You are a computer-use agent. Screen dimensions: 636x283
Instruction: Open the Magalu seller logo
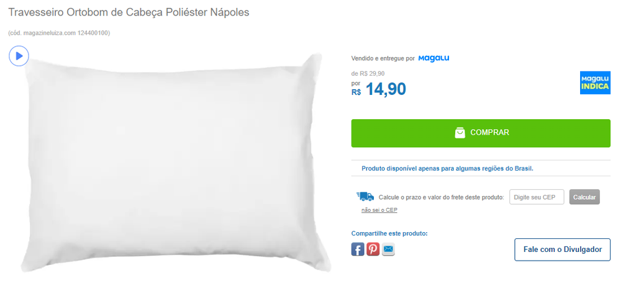tap(434, 58)
